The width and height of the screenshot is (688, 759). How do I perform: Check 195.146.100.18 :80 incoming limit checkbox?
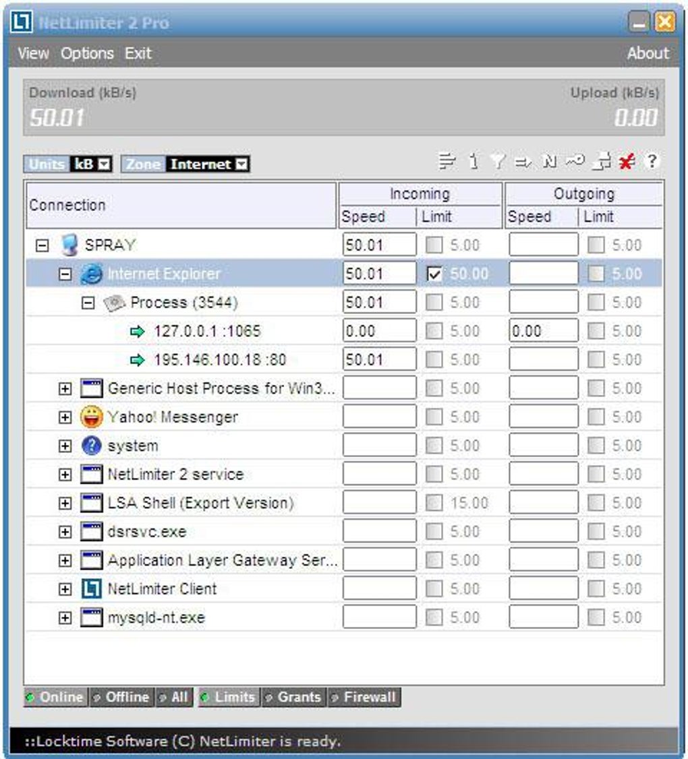(x=434, y=360)
